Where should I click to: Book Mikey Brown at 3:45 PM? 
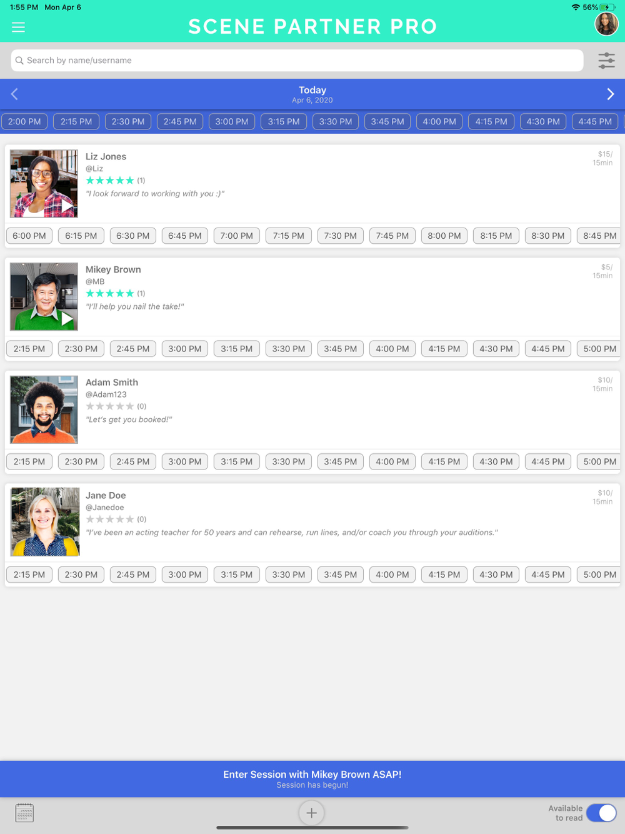[341, 349]
